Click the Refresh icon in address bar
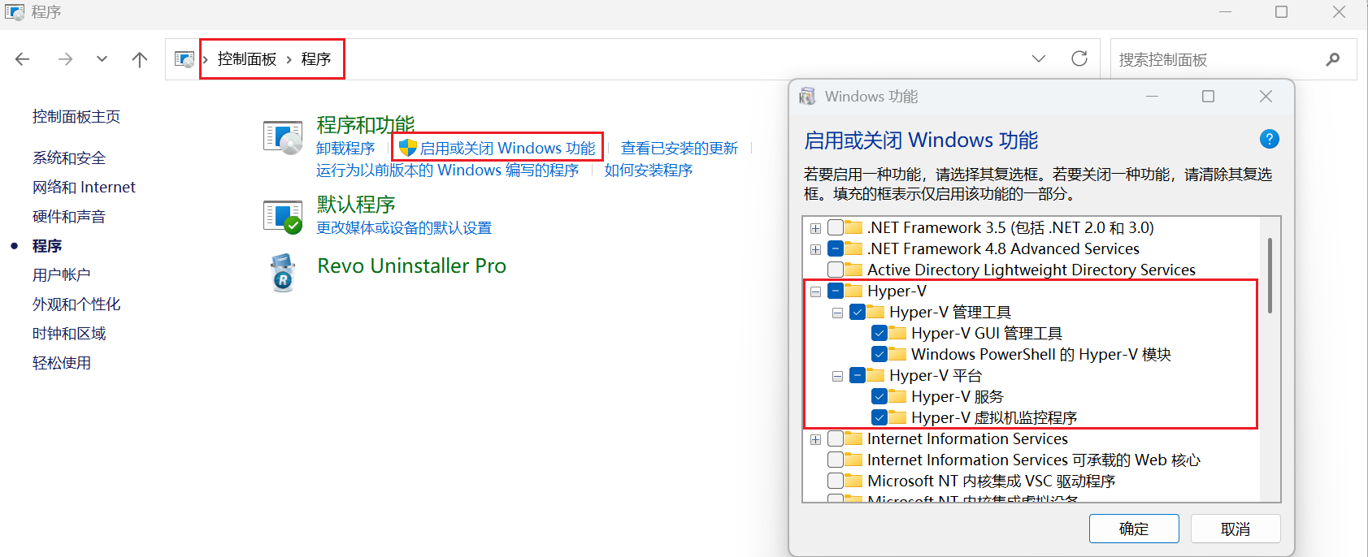The image size is (1368, 557). [x=1079, y=59]
